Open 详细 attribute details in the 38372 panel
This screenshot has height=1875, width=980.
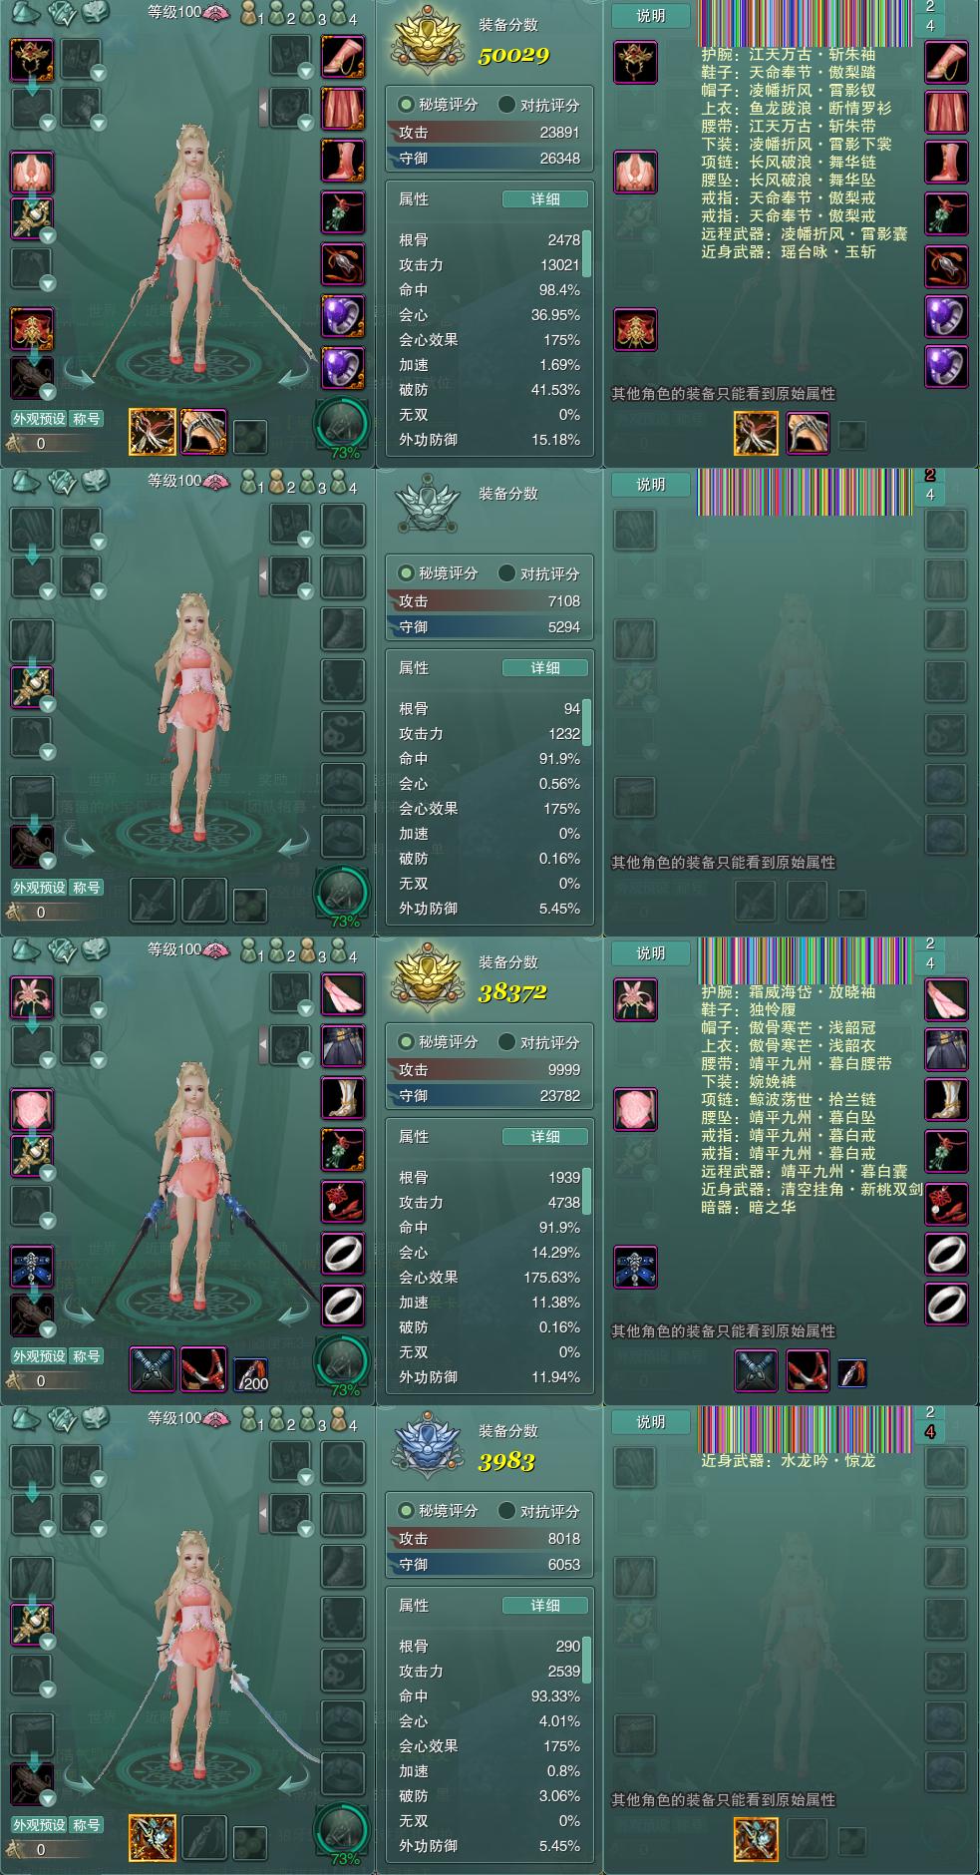point(544,1137)
